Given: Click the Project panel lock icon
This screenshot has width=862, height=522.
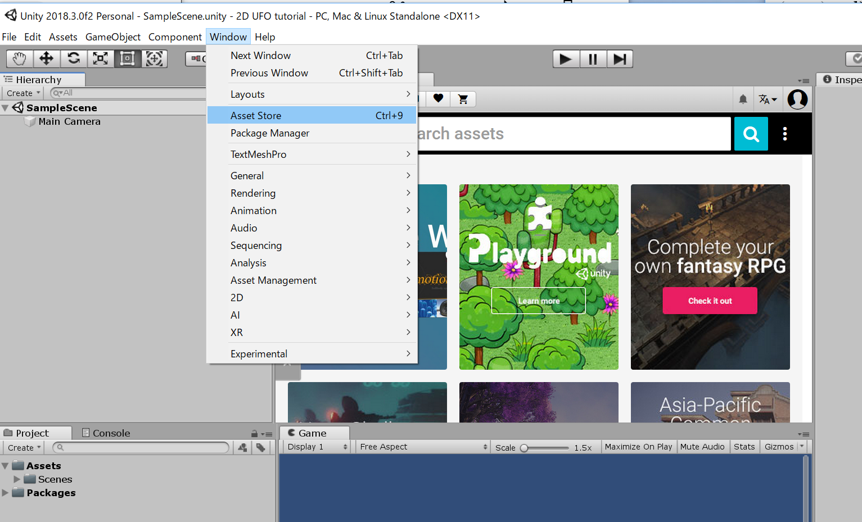Looking at the screenshot, I should [254, 434].
